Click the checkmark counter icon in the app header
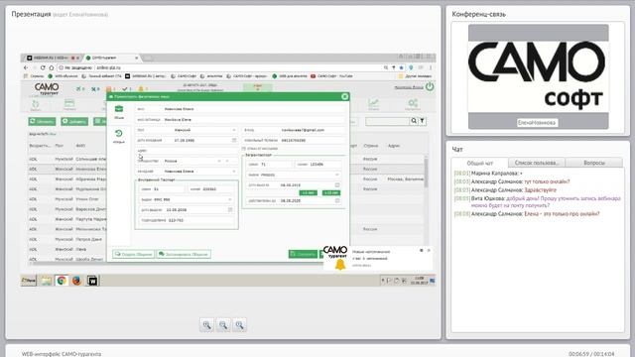This screenshot has width=635, height=357. 126,88
